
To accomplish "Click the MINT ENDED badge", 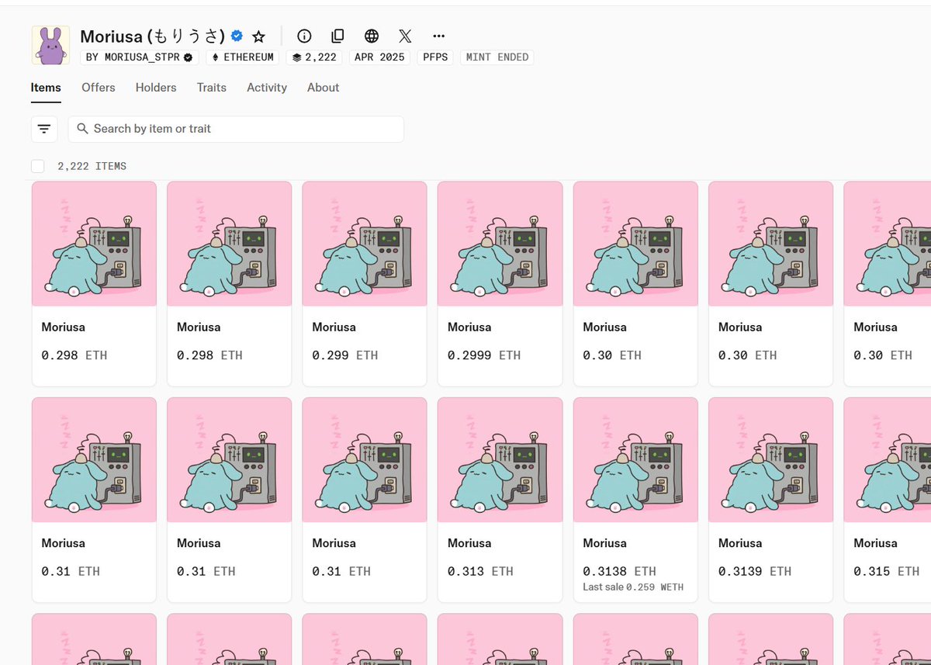I will (x=497, y=57).
